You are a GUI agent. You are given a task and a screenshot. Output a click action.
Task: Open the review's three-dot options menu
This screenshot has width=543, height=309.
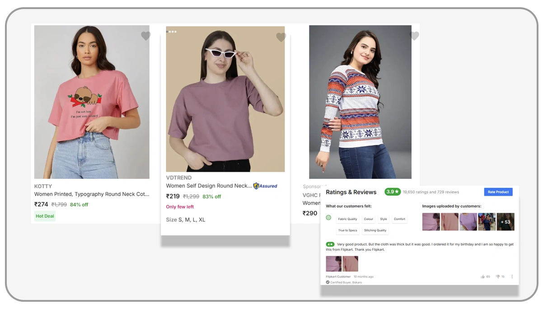512,276
